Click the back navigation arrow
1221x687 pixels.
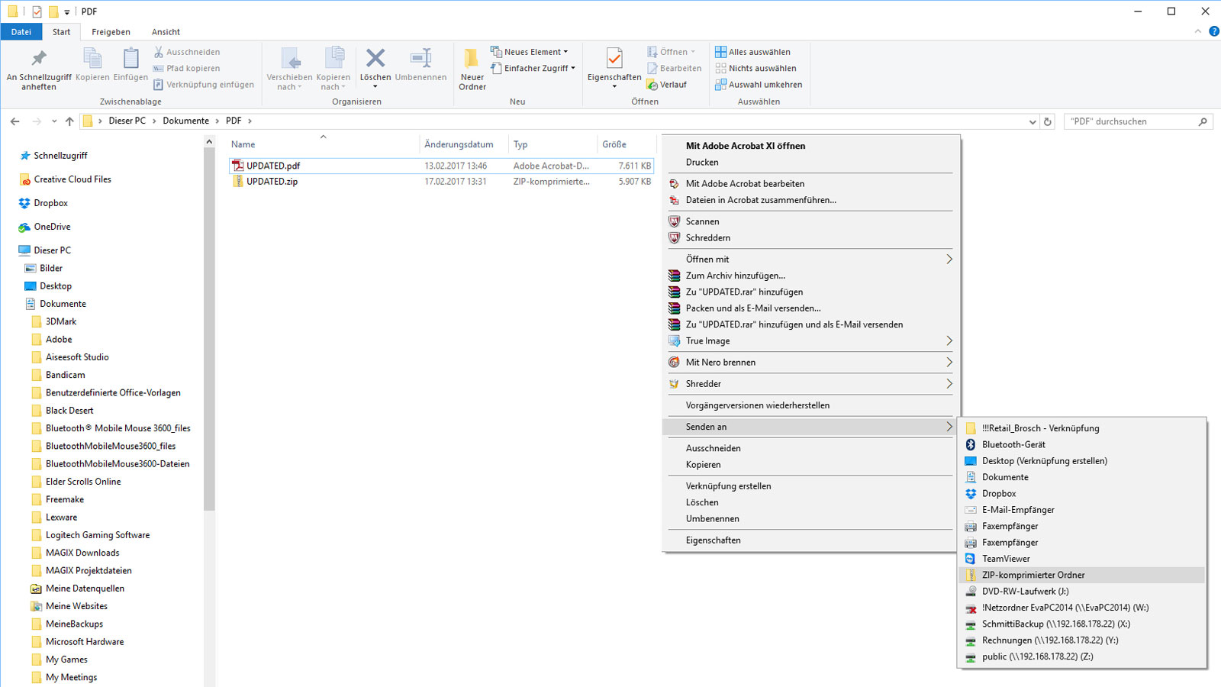15,121
